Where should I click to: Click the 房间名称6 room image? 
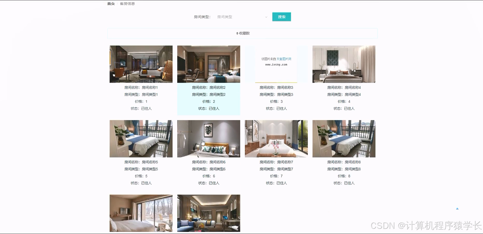coord(209,139)
